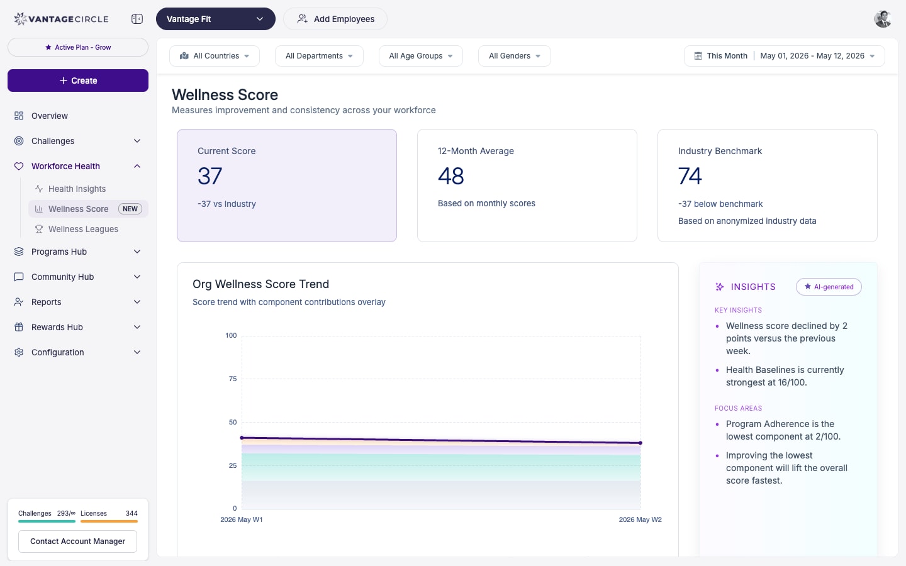
Task: Click the FOCUS AREAS label
Action: pos(738,408)
